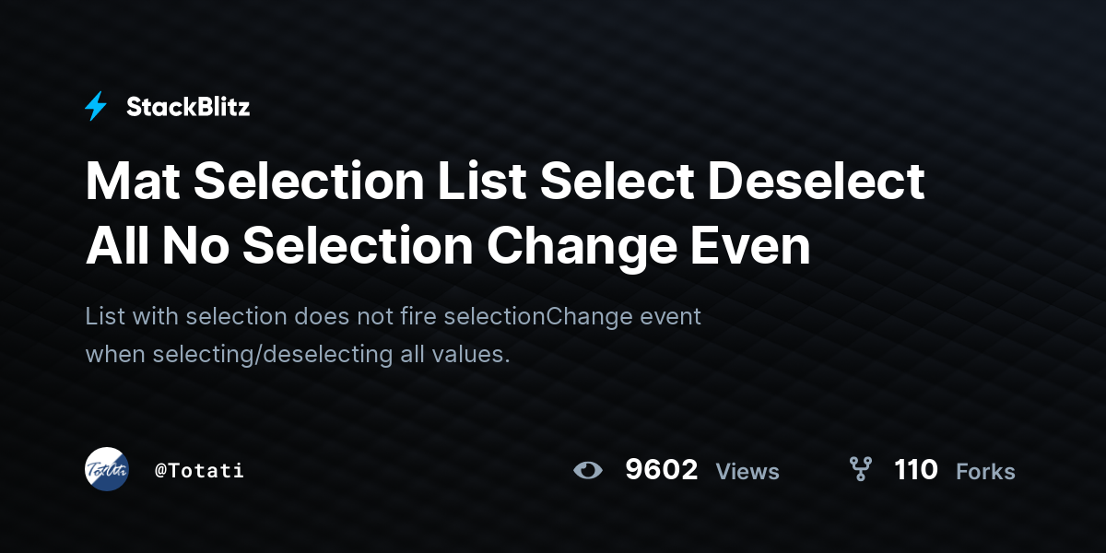1106x553 pixels.
Task: Click the word Deselect in the title
Action: click(x=816, y=181)
